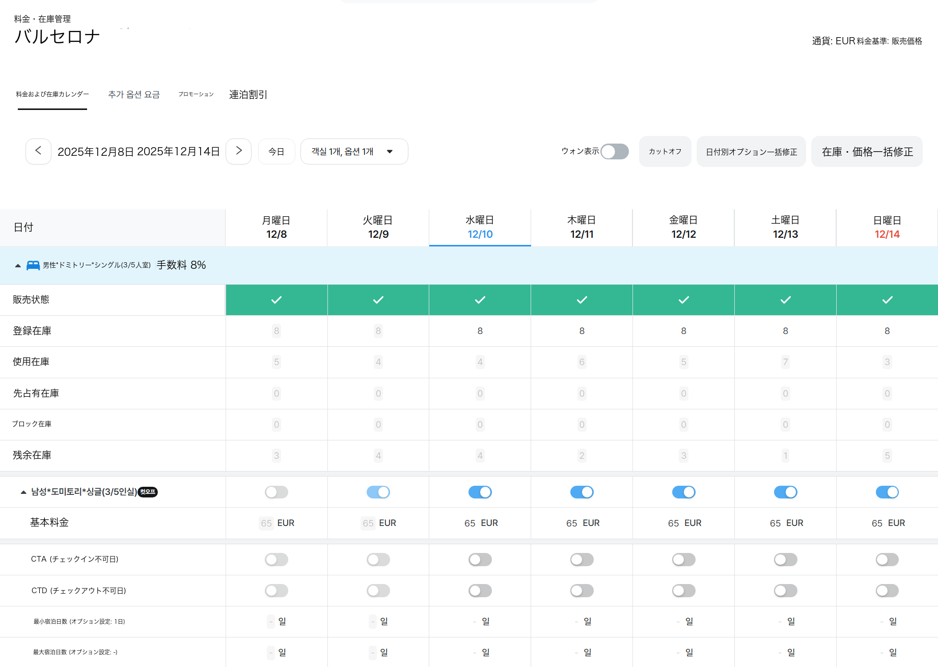Click remaining stock value for 12/11

[x=582, y=456]
